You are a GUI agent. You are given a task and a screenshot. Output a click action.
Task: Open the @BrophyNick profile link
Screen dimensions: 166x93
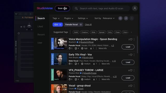point(88,58)
